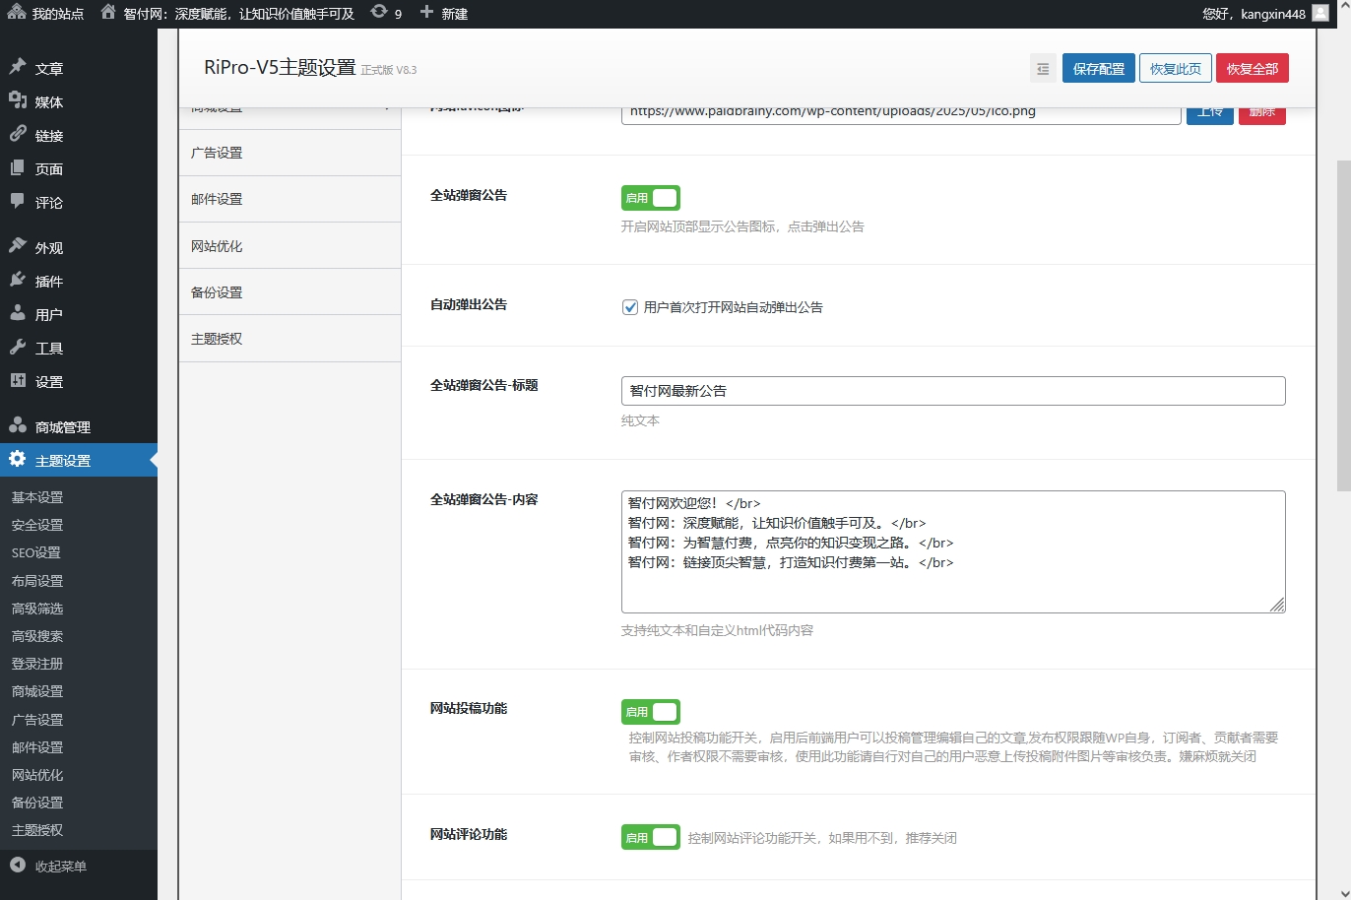
Task: Open 备份设置 tab in theme panel
Action: [x=289, y=292]
